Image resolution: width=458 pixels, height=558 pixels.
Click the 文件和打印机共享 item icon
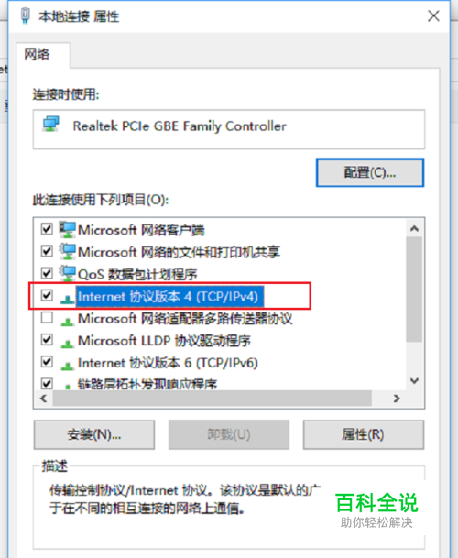(x=67, y=252)
